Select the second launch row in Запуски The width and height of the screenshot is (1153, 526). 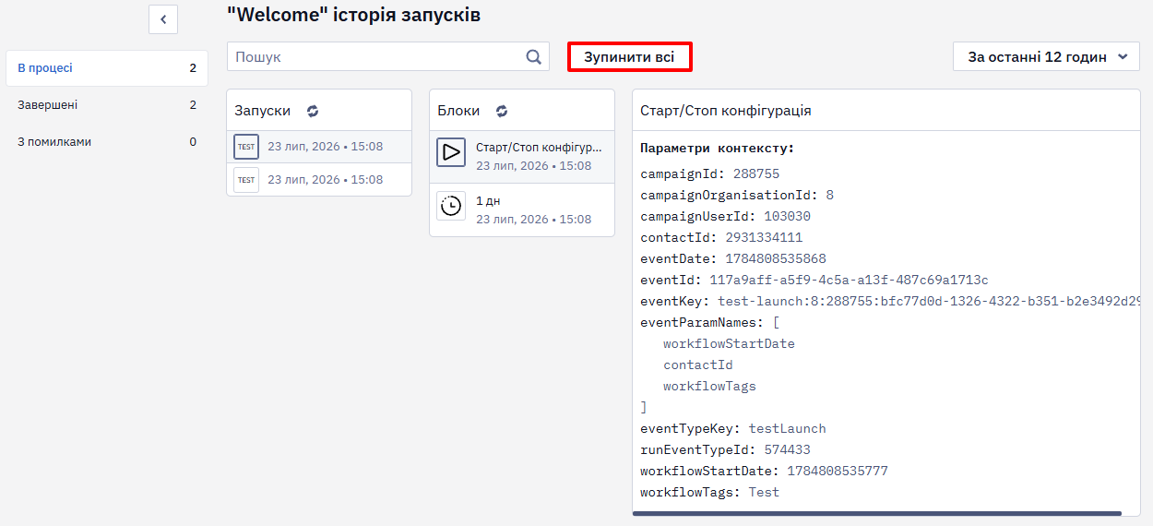[x=319, y=180]
